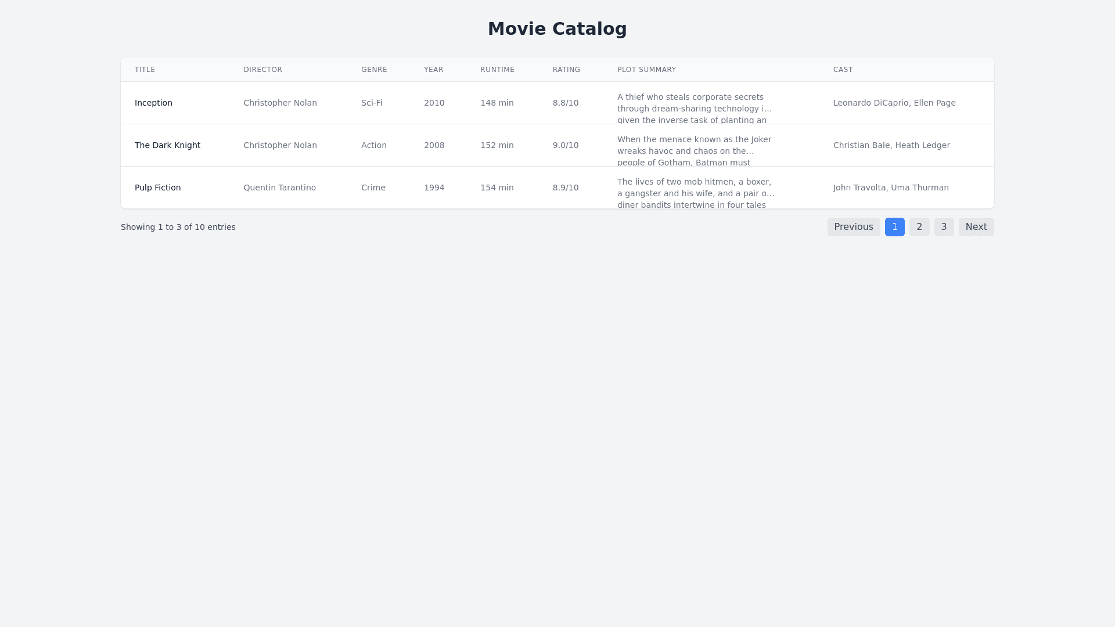
Task: Go to the Next page
Action: tap(976, 227)
